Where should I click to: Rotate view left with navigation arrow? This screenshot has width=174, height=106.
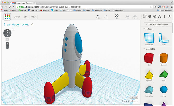[x=5, y=33]
